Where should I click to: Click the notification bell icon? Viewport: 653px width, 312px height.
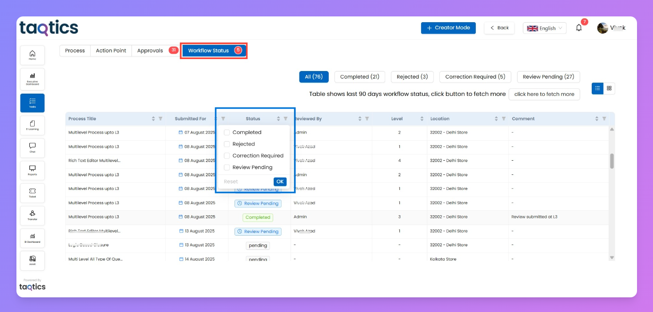[x=579, y=28]
